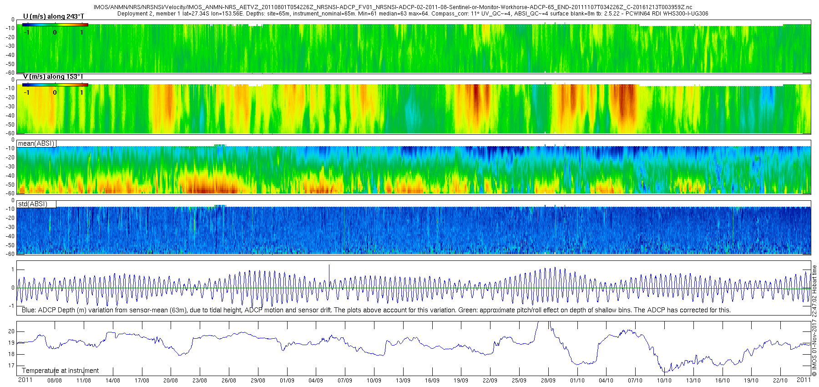Click the '16/10' date tick label
819x387 pixels.
(723, 381)
